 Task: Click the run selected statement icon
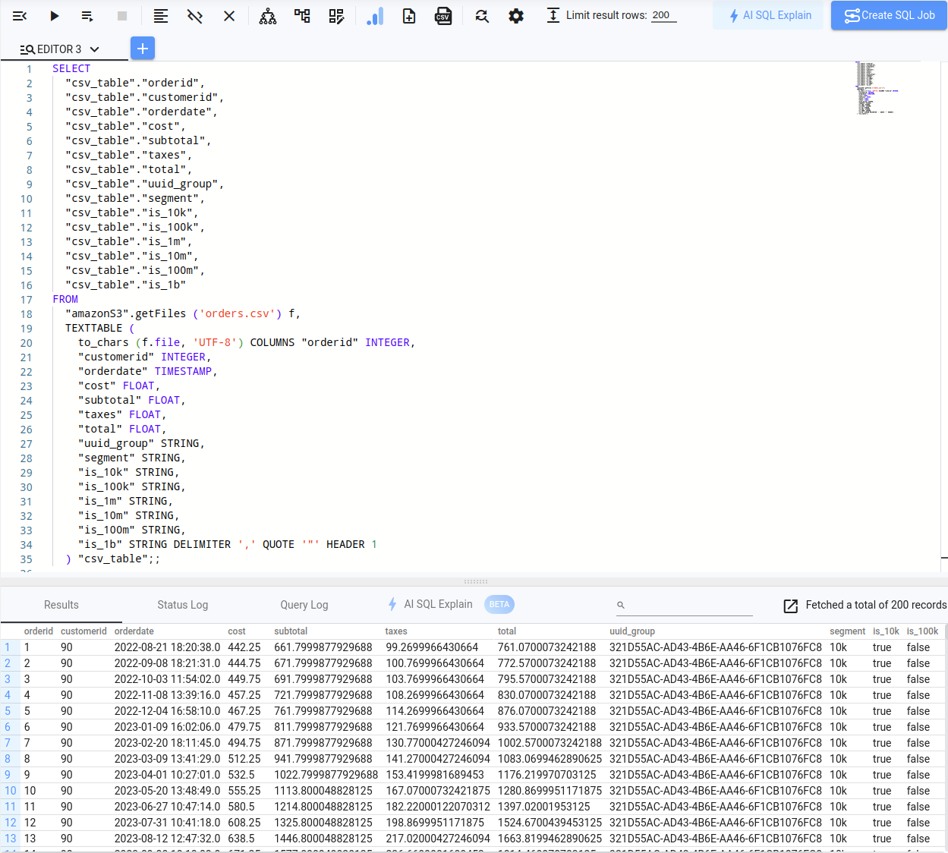87,16
